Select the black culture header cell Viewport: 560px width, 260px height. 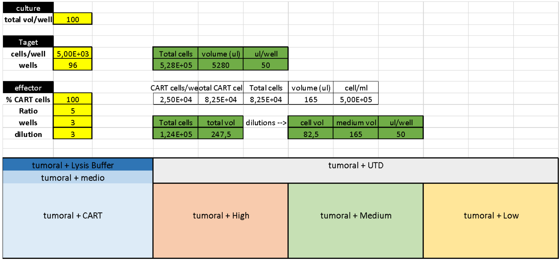pos(28,8)
